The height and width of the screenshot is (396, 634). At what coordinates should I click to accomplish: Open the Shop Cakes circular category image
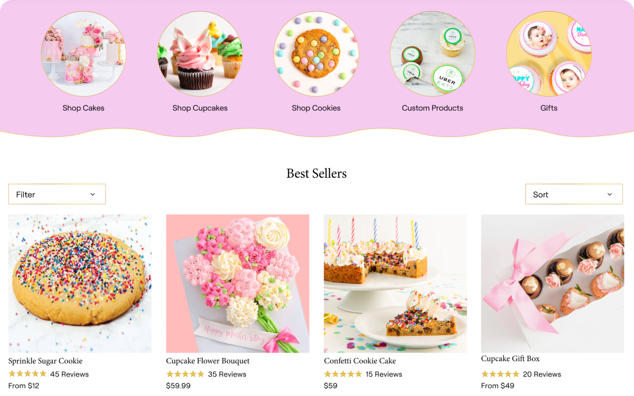83,54
